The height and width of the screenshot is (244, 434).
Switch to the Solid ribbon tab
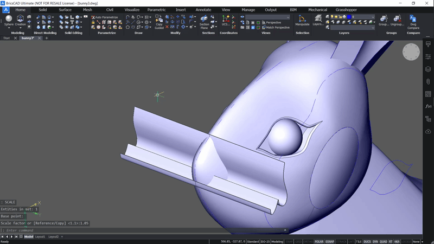pyautogui.click(x=43, y=10)
